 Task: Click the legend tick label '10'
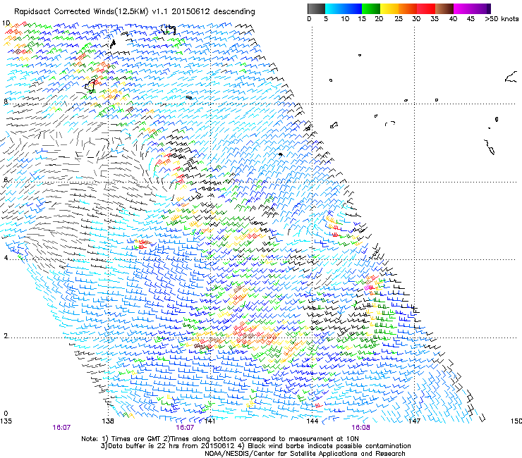coord(345,19)
